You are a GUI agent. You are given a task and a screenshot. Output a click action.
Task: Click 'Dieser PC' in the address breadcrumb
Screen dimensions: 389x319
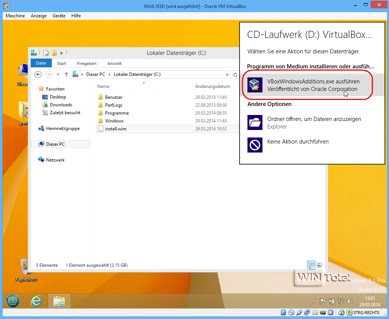95,74
